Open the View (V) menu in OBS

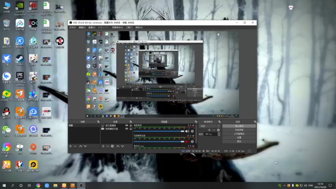pyautogui.click(x=92, y=27)
